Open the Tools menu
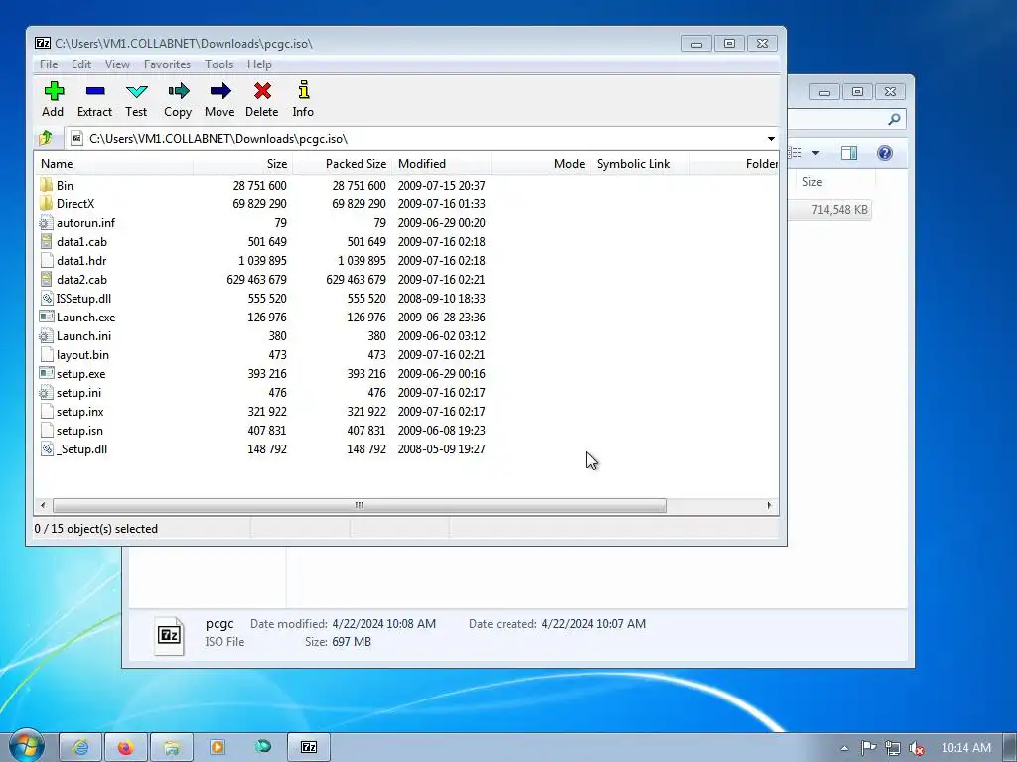1017x762 pixels. pos(219,64)
